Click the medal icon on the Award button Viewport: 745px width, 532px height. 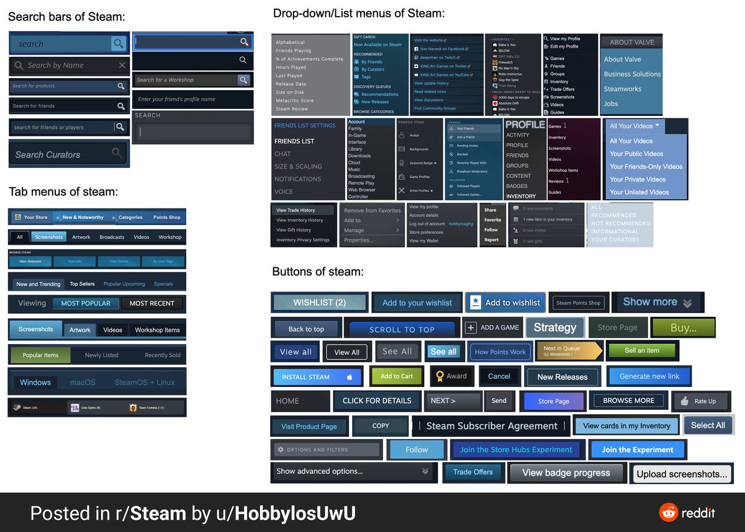click(440, 376)
